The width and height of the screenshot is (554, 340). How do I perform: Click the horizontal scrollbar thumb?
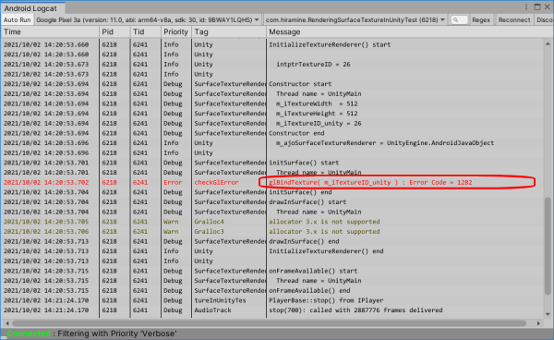click(x=270, y=323)
